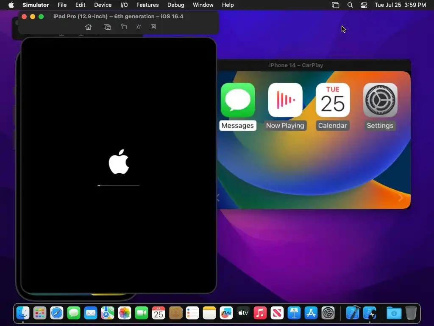The height and width of the screenshot is (326, 434).
Task: Click the Simulator icon in the Dock
Action: pos(370,313)
